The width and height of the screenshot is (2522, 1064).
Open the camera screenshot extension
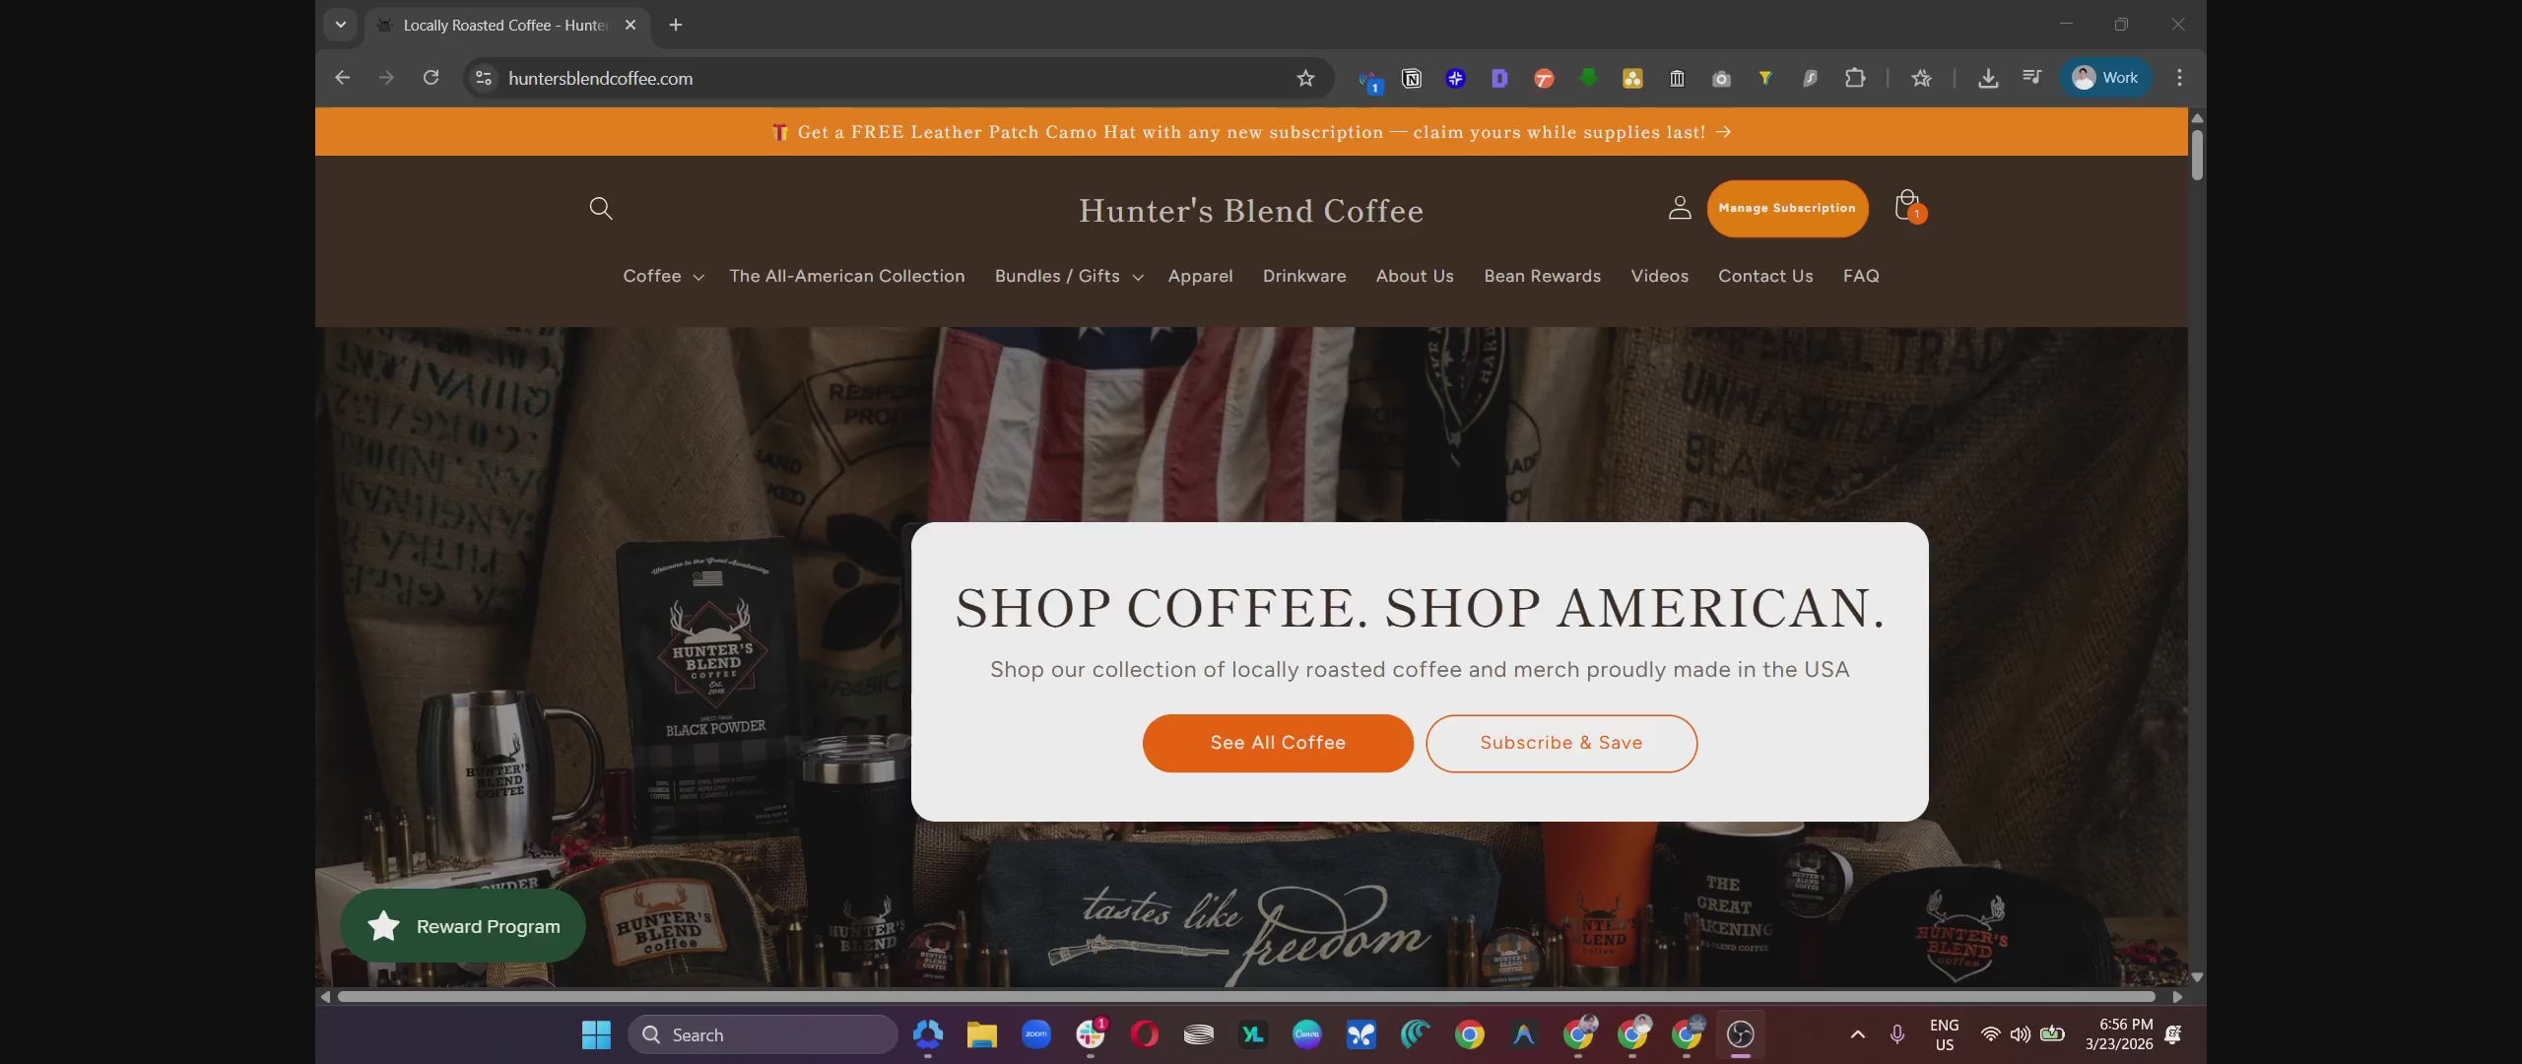[x=1721, y=78]
